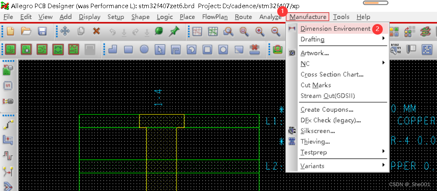
Task: Select the Shape Add Circle tool
Action: pos(144,50)
